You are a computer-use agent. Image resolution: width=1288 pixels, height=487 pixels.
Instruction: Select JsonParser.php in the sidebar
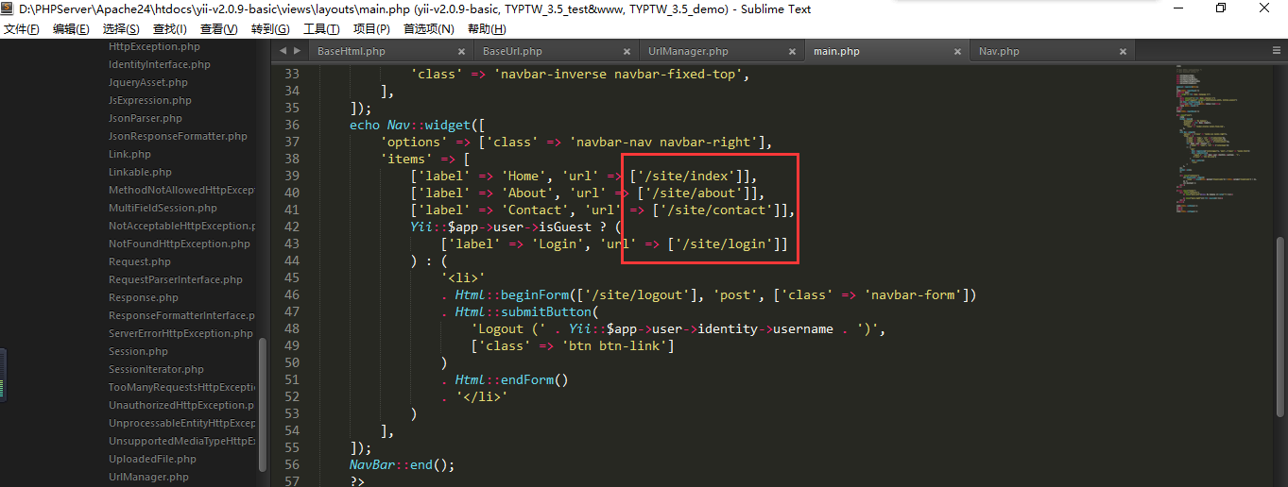(145, 118)
